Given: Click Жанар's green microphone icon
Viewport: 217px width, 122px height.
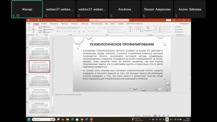Looking at the screenshot, I should pos(14,16).
